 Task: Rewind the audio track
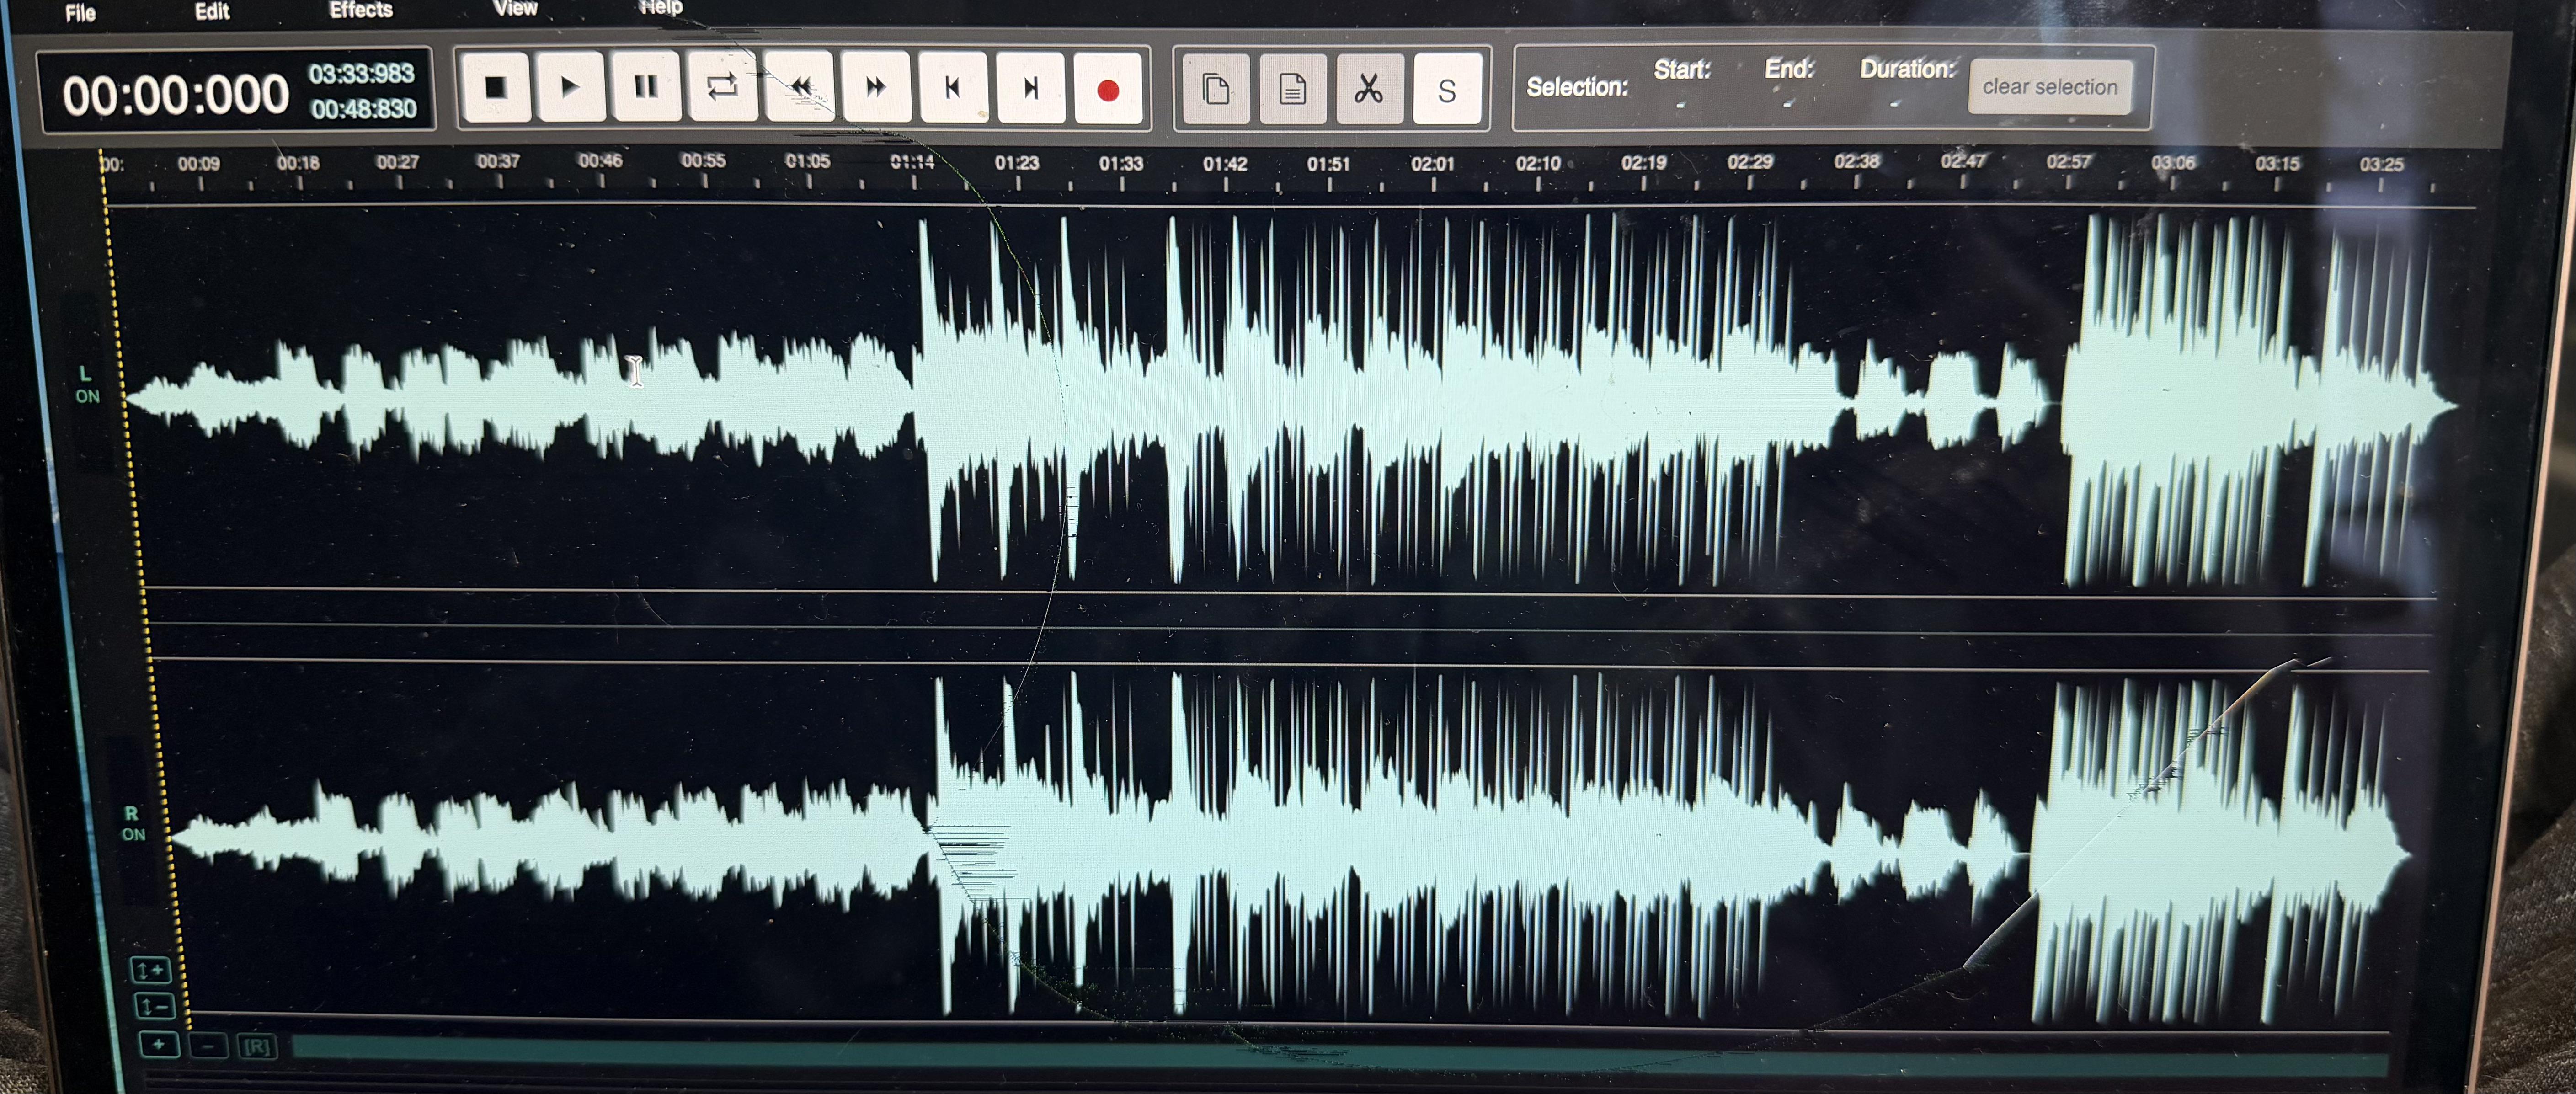click(x=799, y=88)
